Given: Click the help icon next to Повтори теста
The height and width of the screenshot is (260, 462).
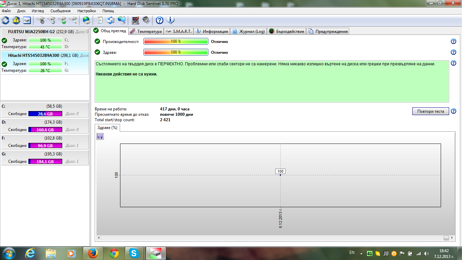Looking at the screenshot, I should pos(454,111).
